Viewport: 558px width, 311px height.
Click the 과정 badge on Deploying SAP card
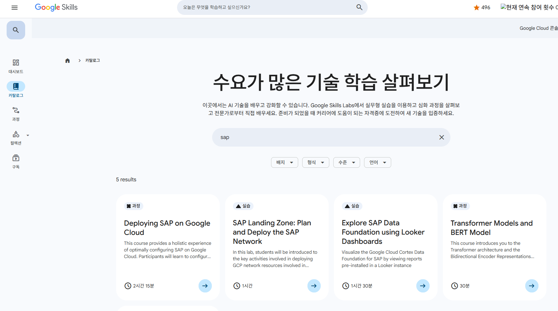[133, 206]
